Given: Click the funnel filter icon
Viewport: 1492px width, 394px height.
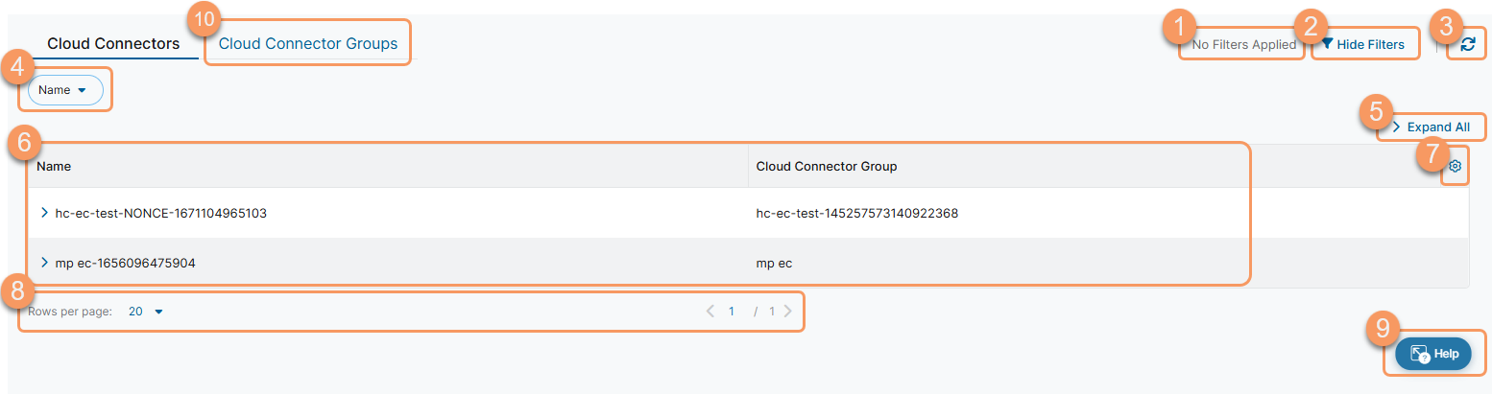Looking at the screenshot, I should click(1327, 44).
